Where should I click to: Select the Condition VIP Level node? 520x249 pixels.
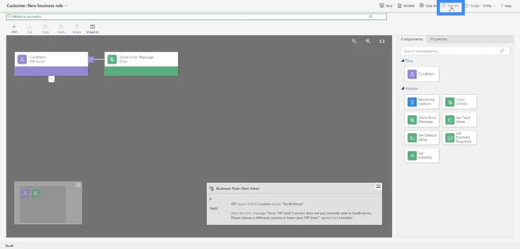coord(51,64)
